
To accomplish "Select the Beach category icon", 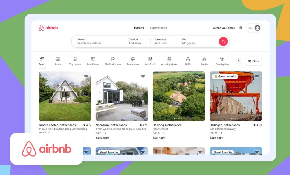I will coord(42,59).
